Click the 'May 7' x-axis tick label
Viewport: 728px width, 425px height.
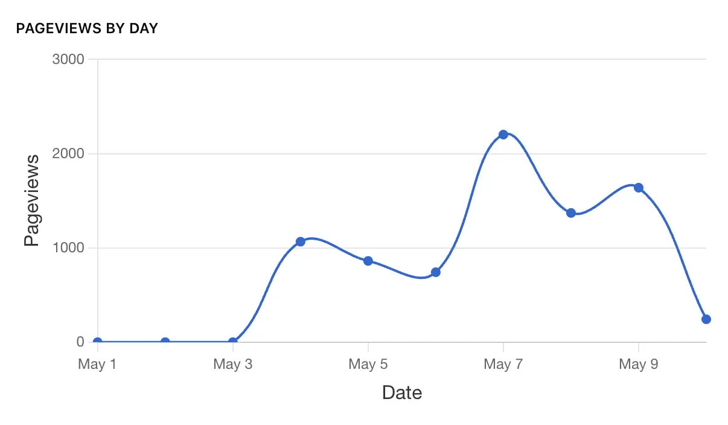[x=503, y=364]
